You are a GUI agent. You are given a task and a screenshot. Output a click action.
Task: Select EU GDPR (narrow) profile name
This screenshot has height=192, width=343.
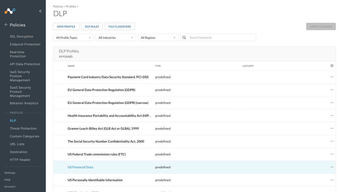click(x=108, y=103)
